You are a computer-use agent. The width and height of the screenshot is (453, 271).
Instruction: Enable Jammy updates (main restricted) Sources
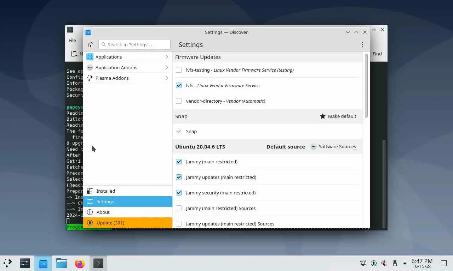(179, 224)
